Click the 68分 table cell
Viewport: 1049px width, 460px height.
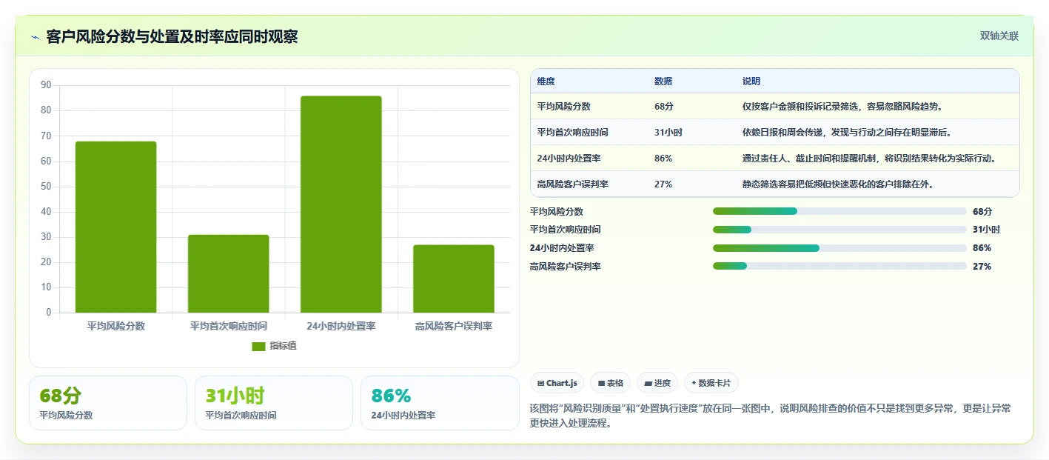(x=664, y=106)
